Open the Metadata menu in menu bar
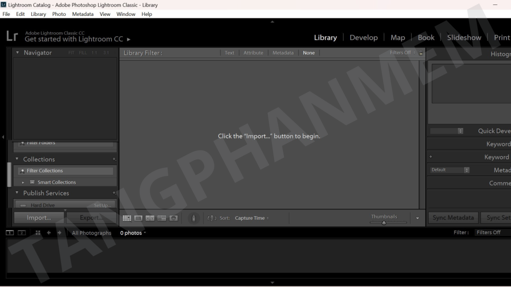The height and width of the screenshot is (287, 511). [82, 14]
